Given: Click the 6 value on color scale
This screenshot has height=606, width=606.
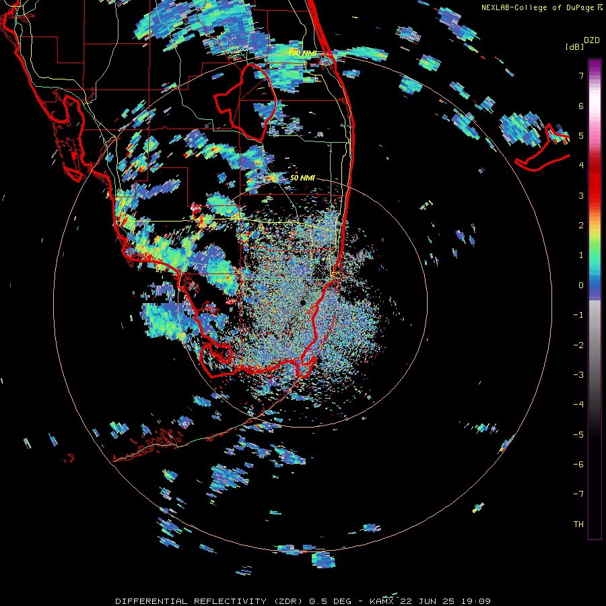Looking at the screenshot, I should pos(581,106).
